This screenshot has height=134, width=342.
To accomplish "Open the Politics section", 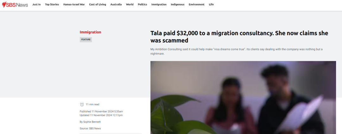I will 142,4.
